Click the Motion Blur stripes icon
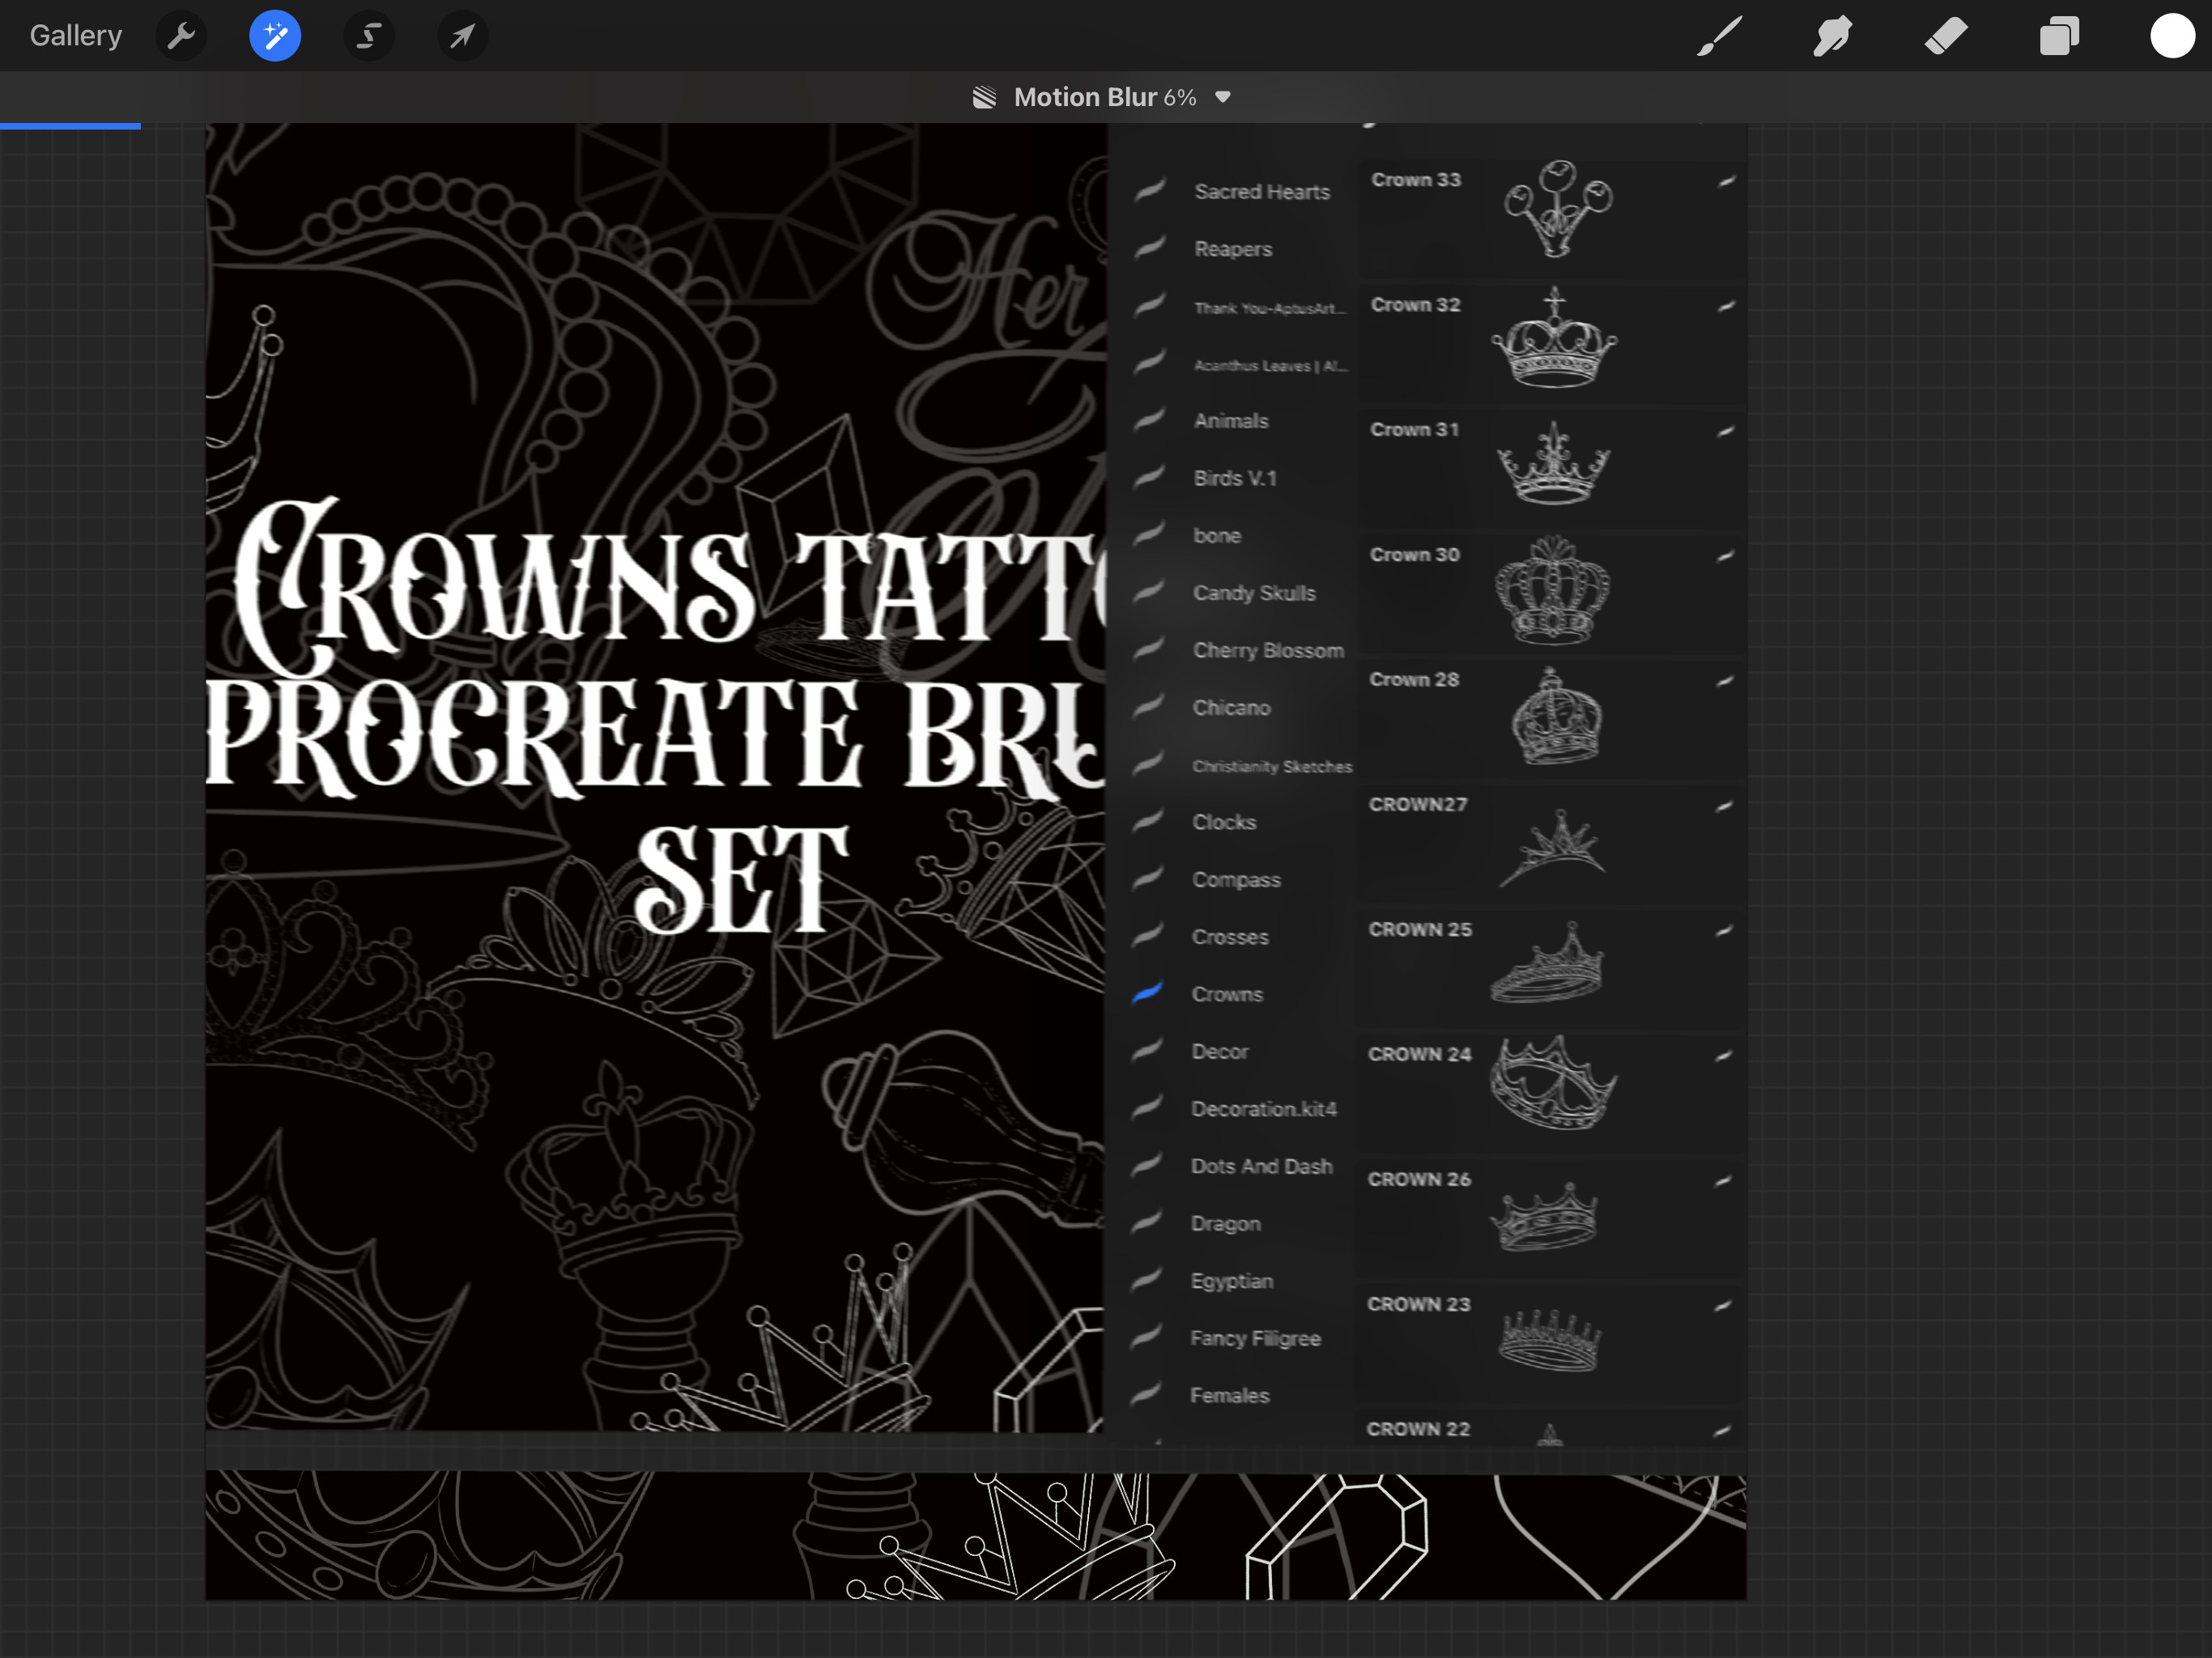 point(984,97)
